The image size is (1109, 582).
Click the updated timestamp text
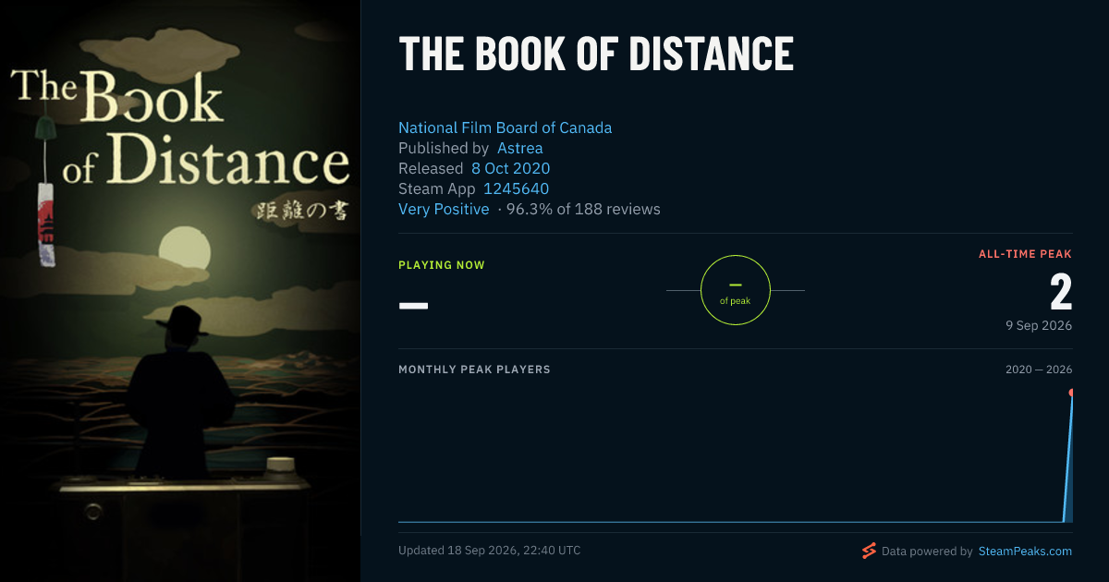click(x=490, y=551)
